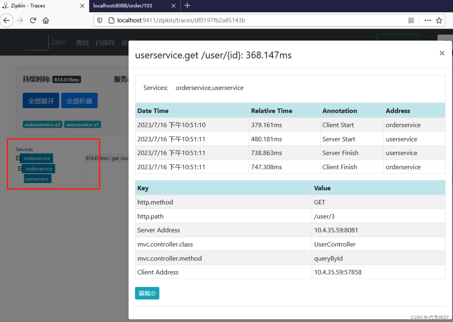Toggle the orderservice x3 service tag

pos(42,124)
